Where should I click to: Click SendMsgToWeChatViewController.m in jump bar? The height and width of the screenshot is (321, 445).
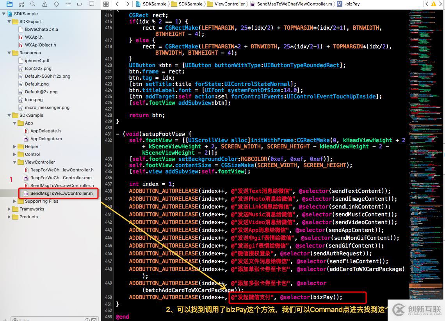(291, 4)
